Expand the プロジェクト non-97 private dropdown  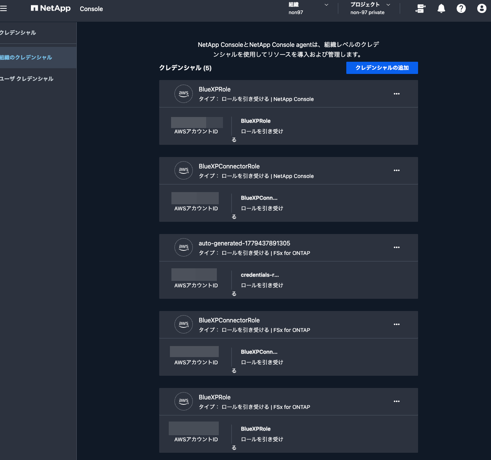pyautogui.click(x=370, y=8)
